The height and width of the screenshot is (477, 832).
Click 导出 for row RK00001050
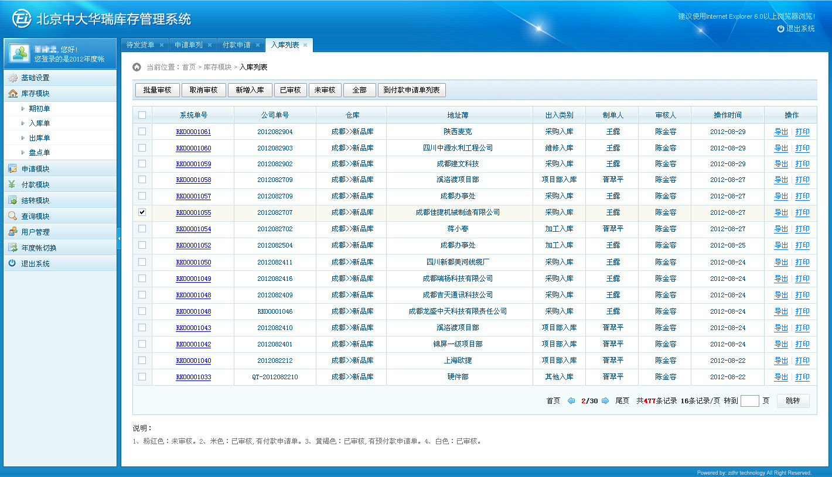coord(781,262)
